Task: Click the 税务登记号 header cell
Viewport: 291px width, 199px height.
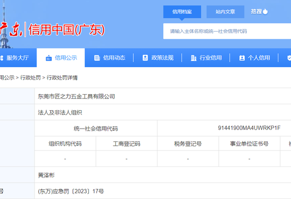Action: 188,144
